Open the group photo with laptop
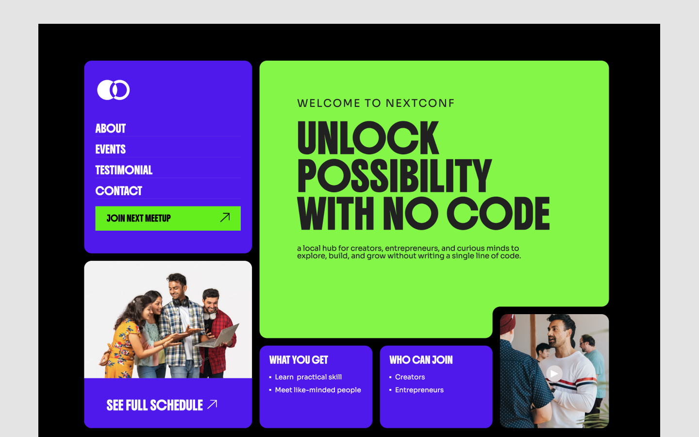The image size is (699, 437). [168, 319]
